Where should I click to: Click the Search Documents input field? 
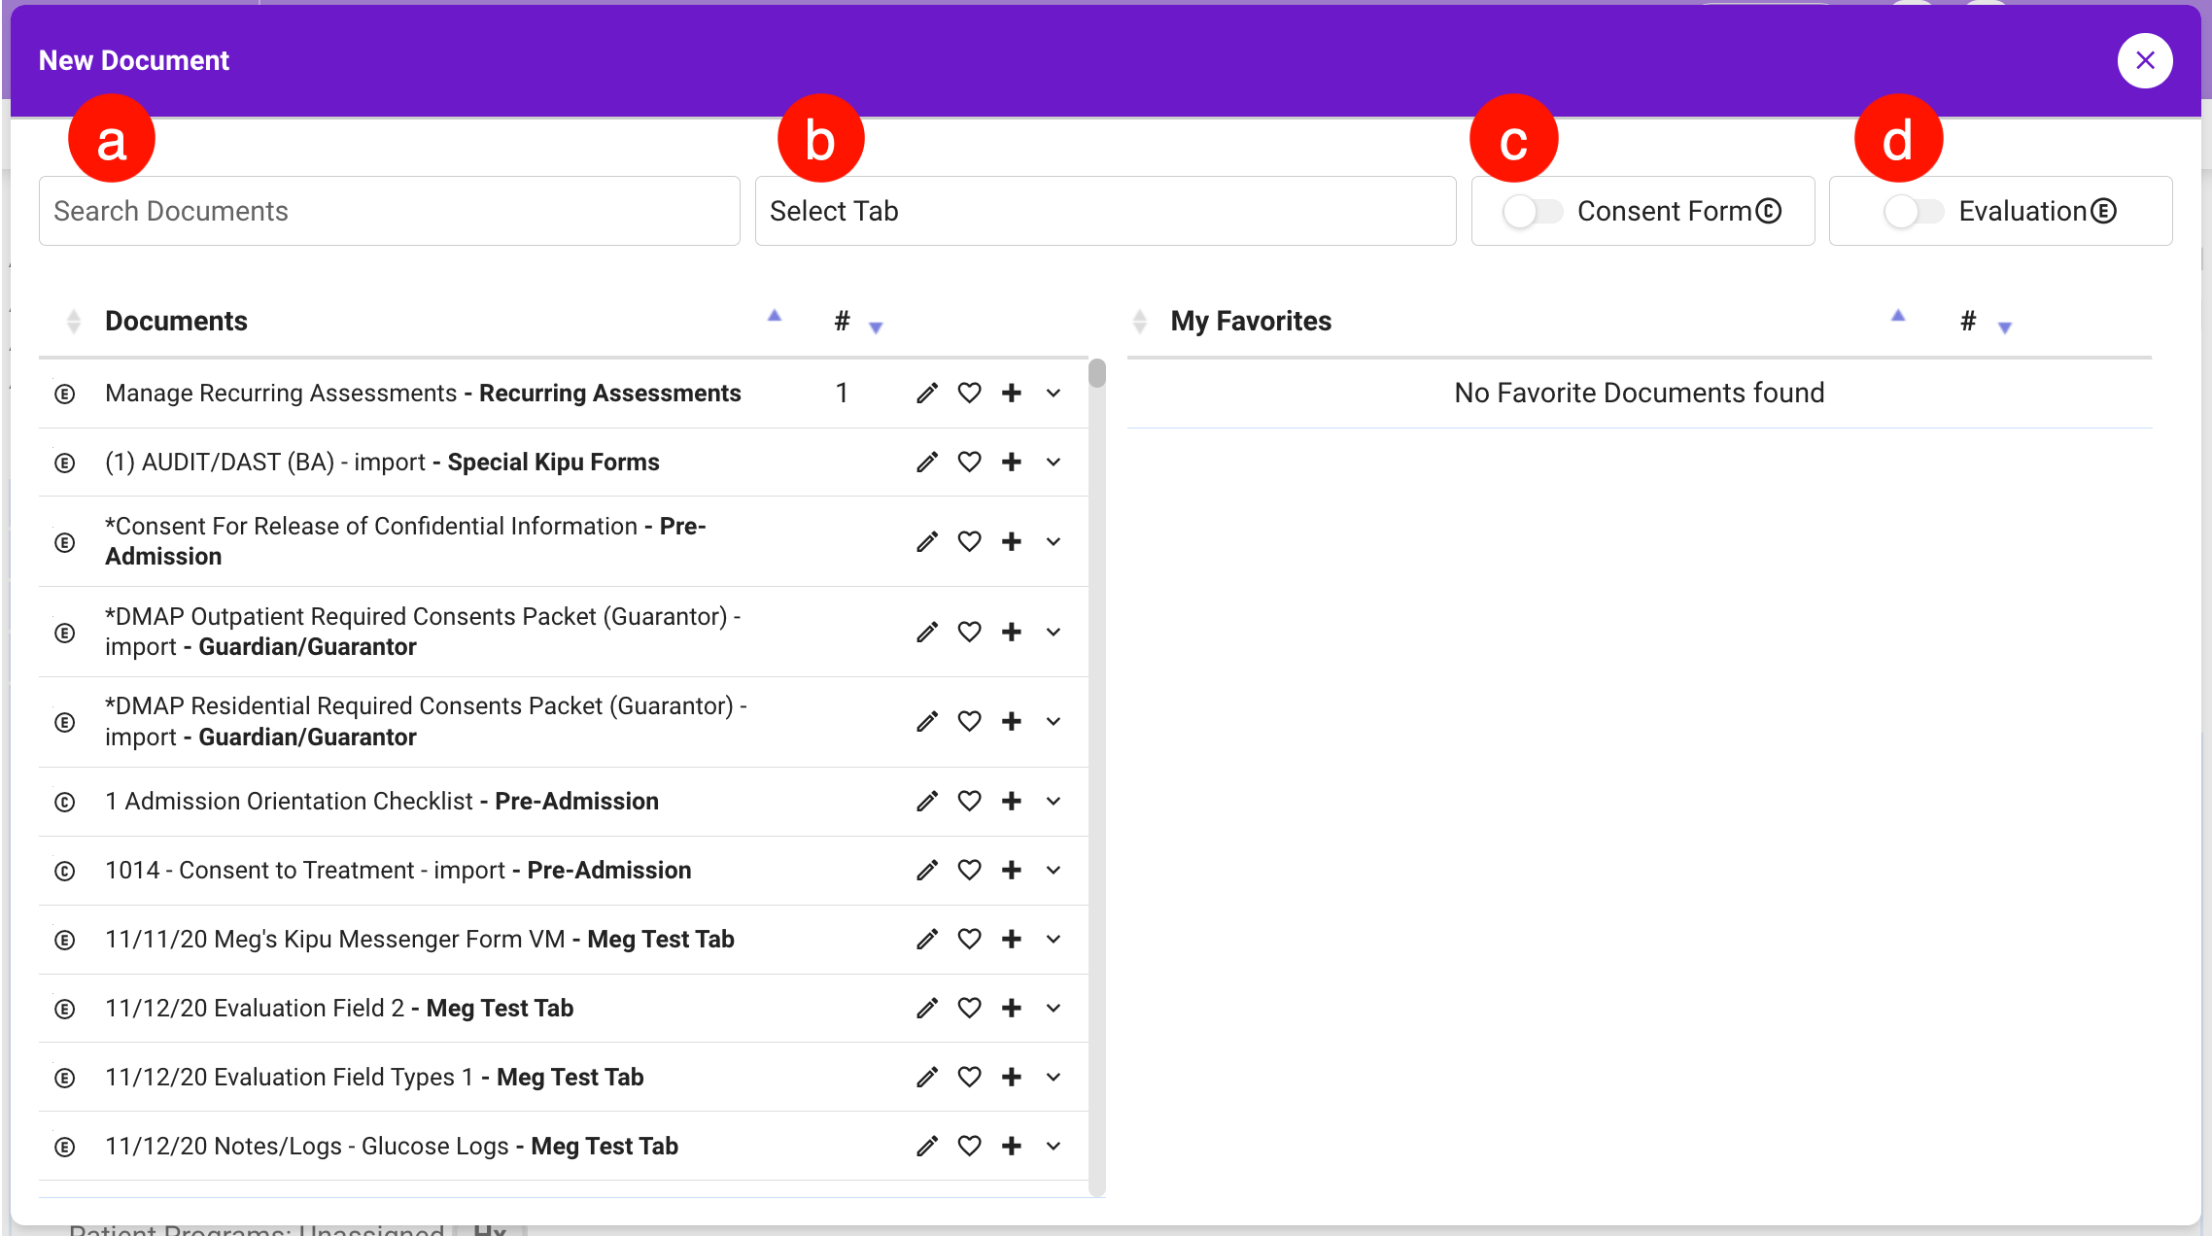coord(389,211)
